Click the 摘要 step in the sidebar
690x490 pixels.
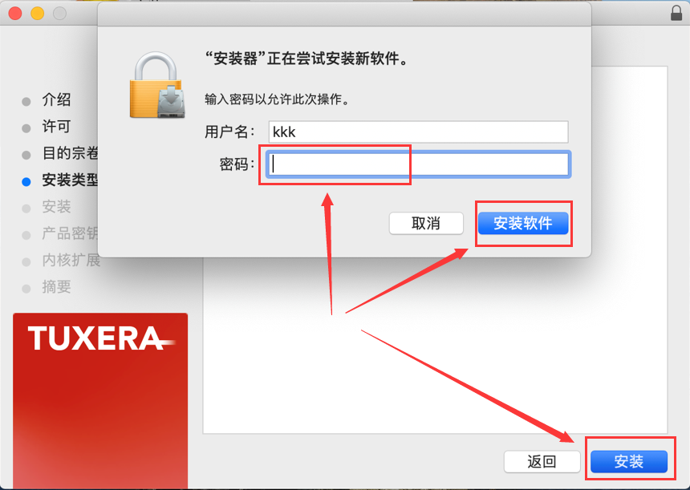(x=56, y=287)
